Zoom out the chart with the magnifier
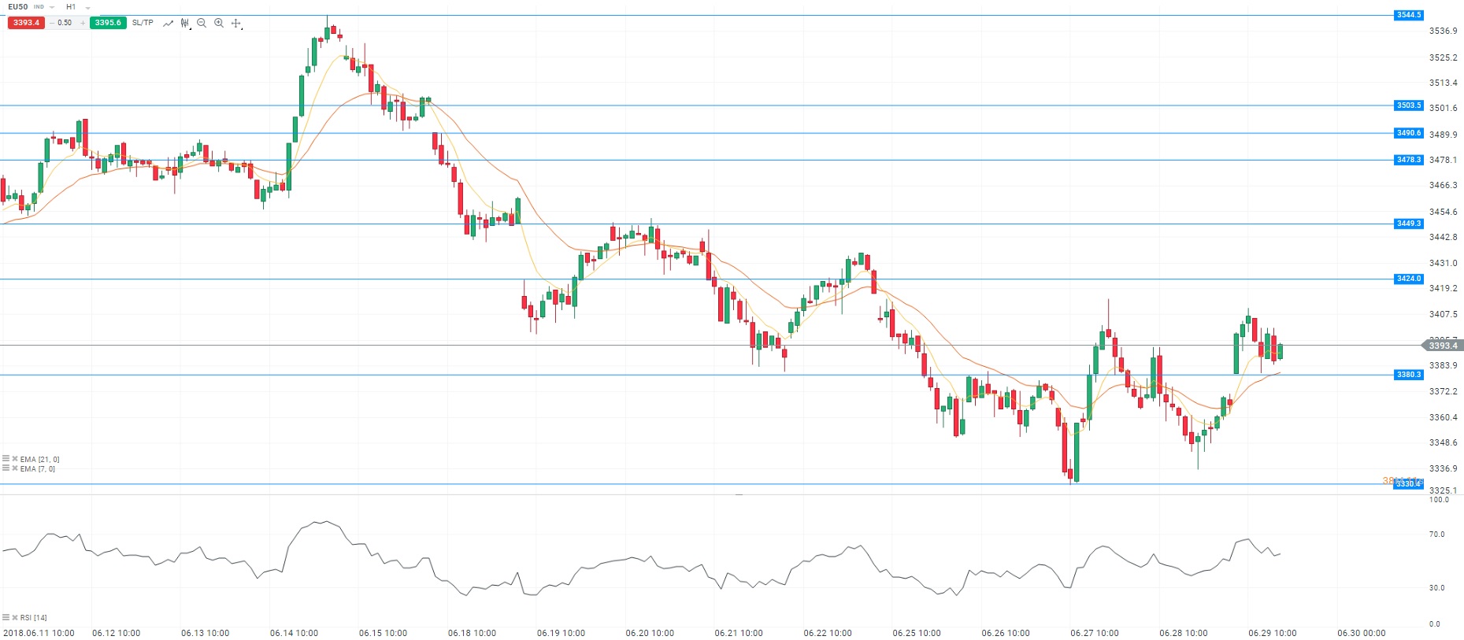This screenshot has height=640, width=1464. point(202,24)
